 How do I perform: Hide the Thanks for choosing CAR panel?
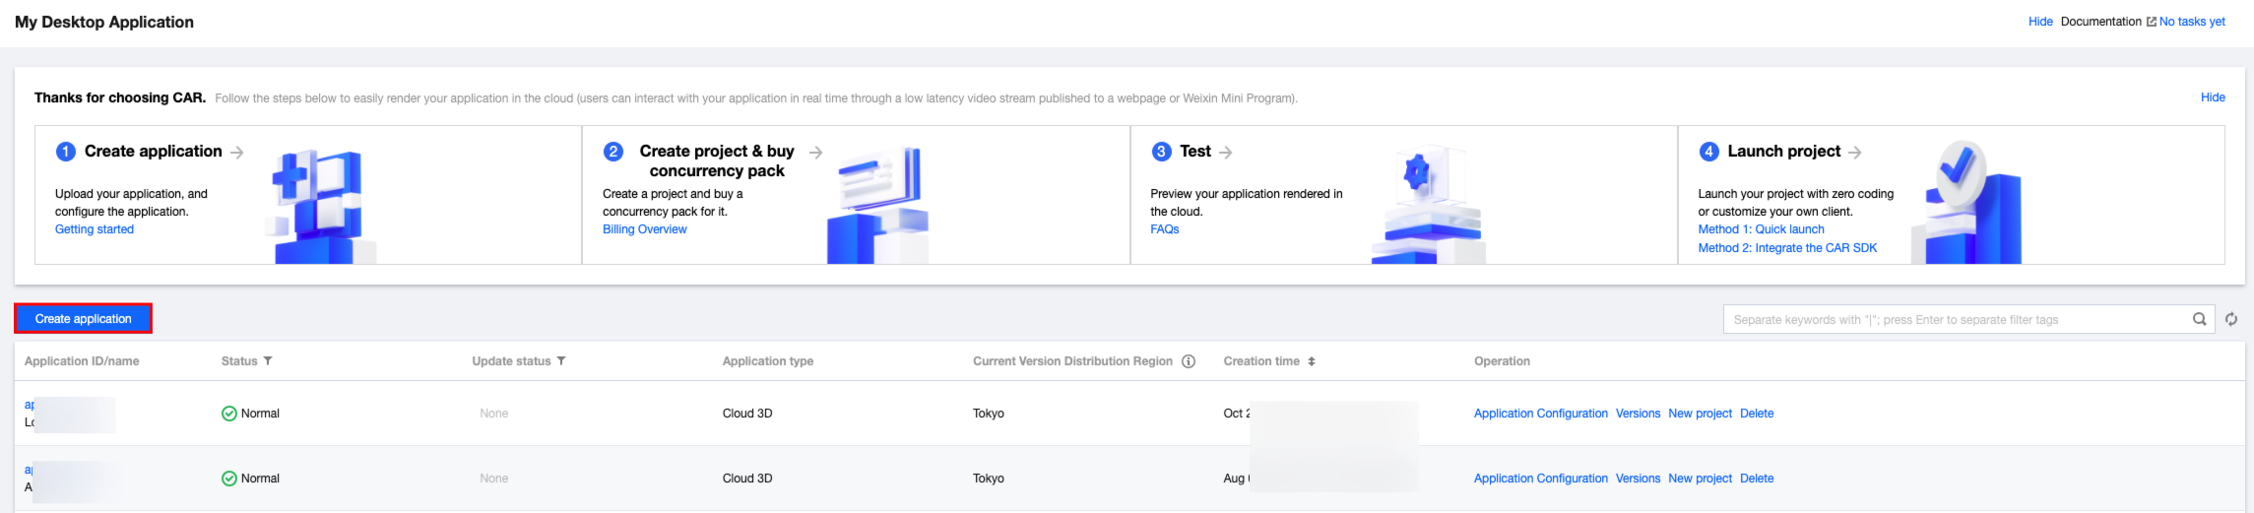pos(2213,97)
